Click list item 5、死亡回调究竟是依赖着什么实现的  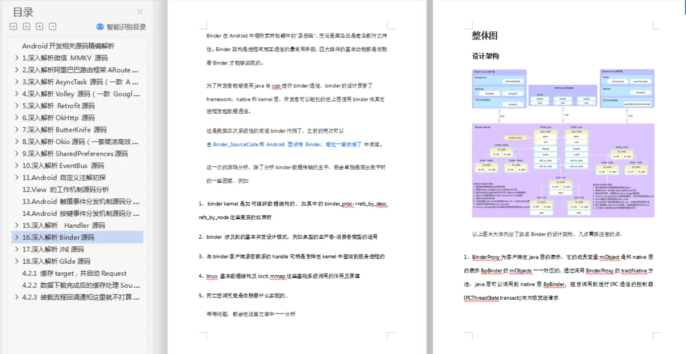(244, 296)
